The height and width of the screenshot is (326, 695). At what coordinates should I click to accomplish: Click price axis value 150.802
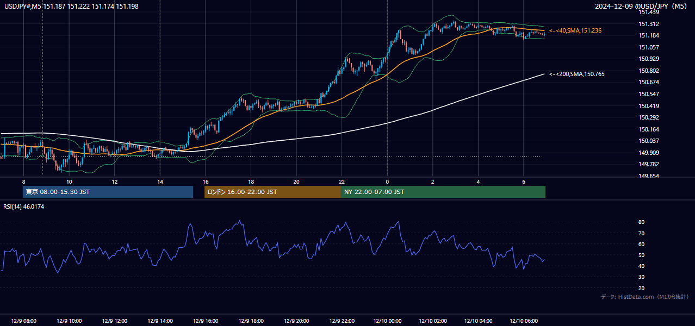pyautogui.click(x=649, y=71)
